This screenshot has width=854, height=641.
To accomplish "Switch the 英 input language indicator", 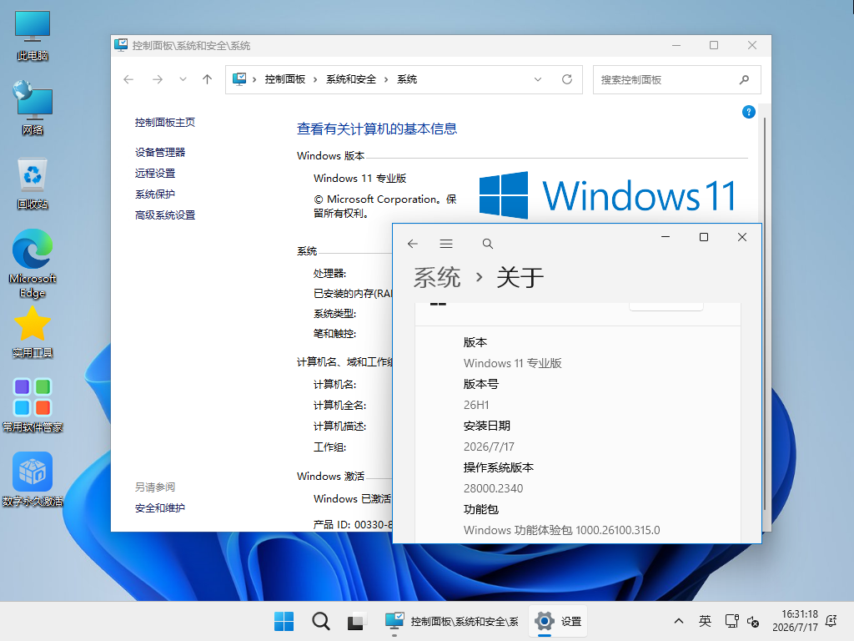I will click(705, 621).
